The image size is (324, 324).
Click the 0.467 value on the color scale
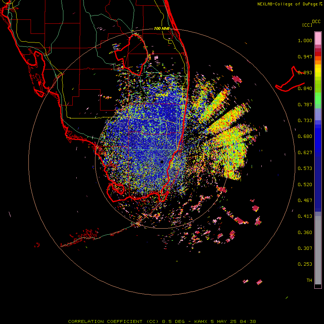[x=305, y=201]
